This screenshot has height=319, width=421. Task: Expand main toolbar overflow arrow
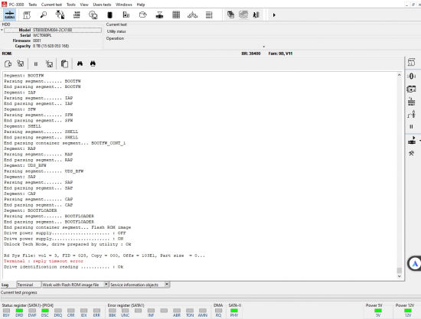(274, 15)
